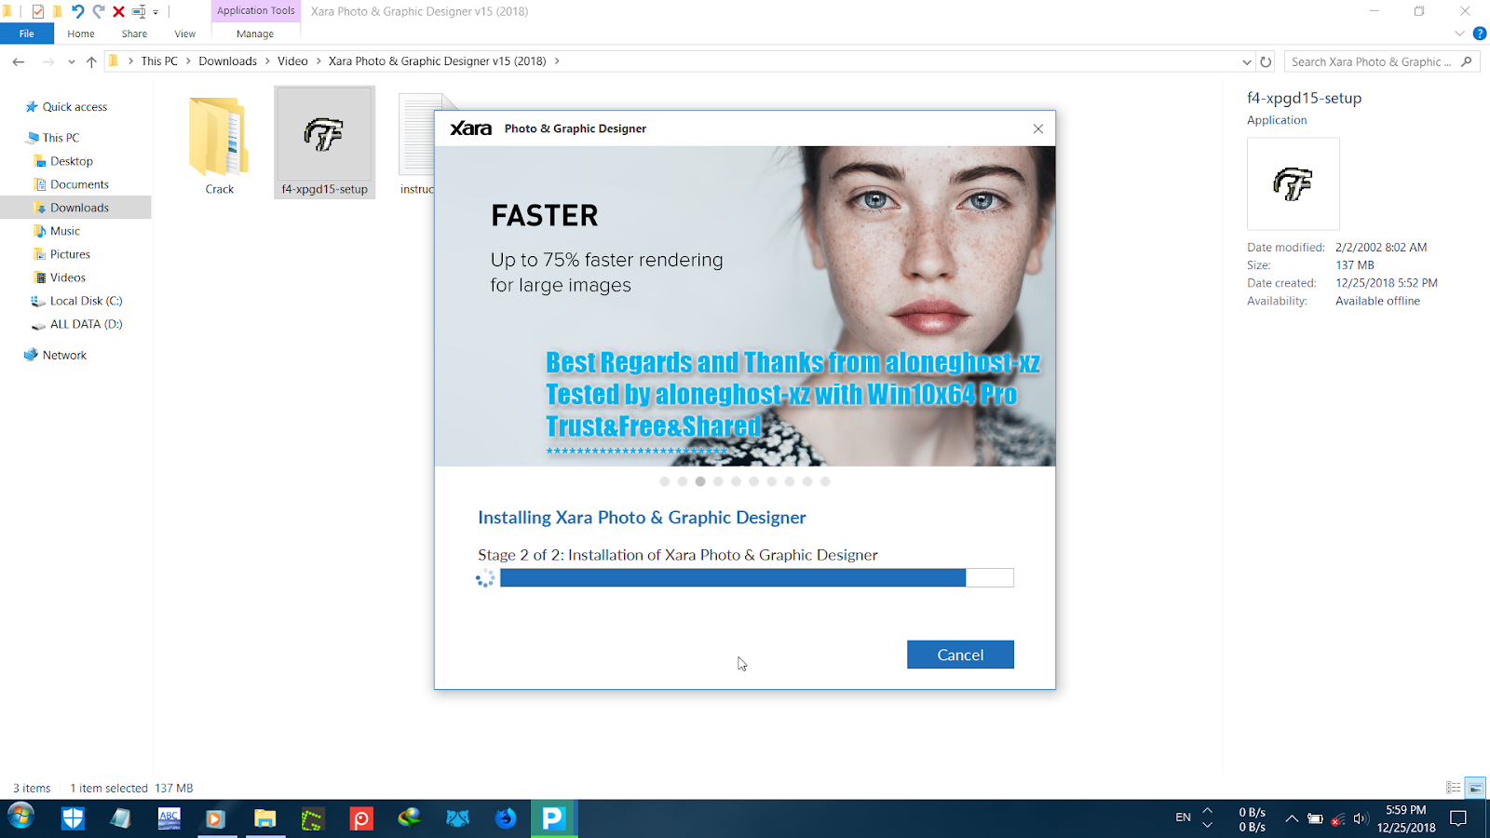The width and height of the screenshot is (1490, 838).
Task: Switch to the Manage ribbon tab
Action: tap(255, 34)
